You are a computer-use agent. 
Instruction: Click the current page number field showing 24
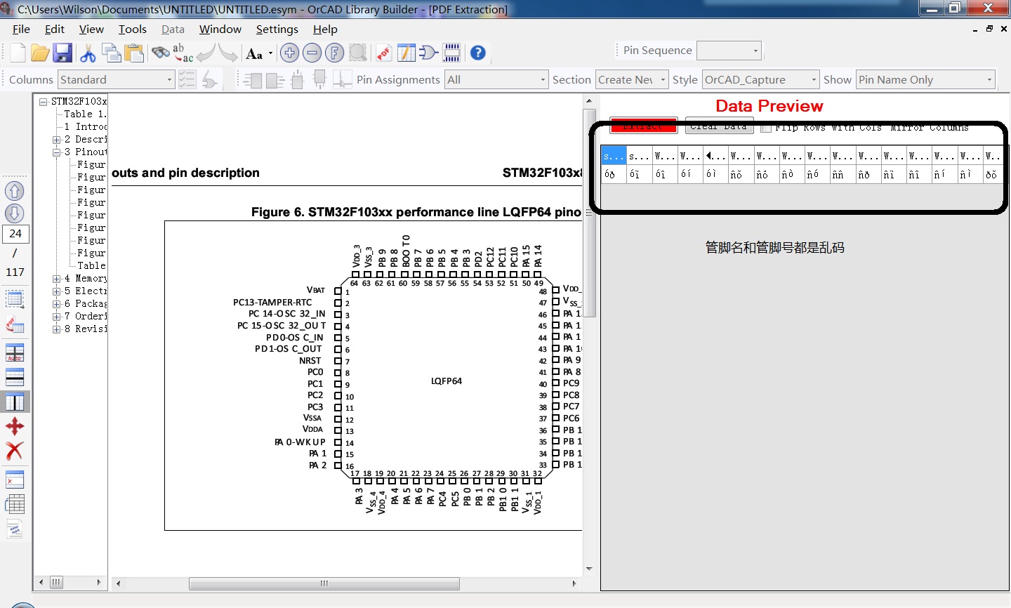point(15,233)
